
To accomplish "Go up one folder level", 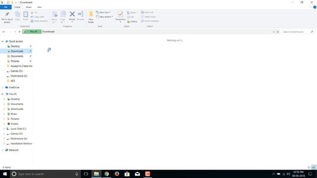I will click(19, 32).
